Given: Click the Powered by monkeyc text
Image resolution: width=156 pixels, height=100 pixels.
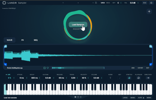Looking at the screenshot, I should pyautogui.click(x=9, y=8).
